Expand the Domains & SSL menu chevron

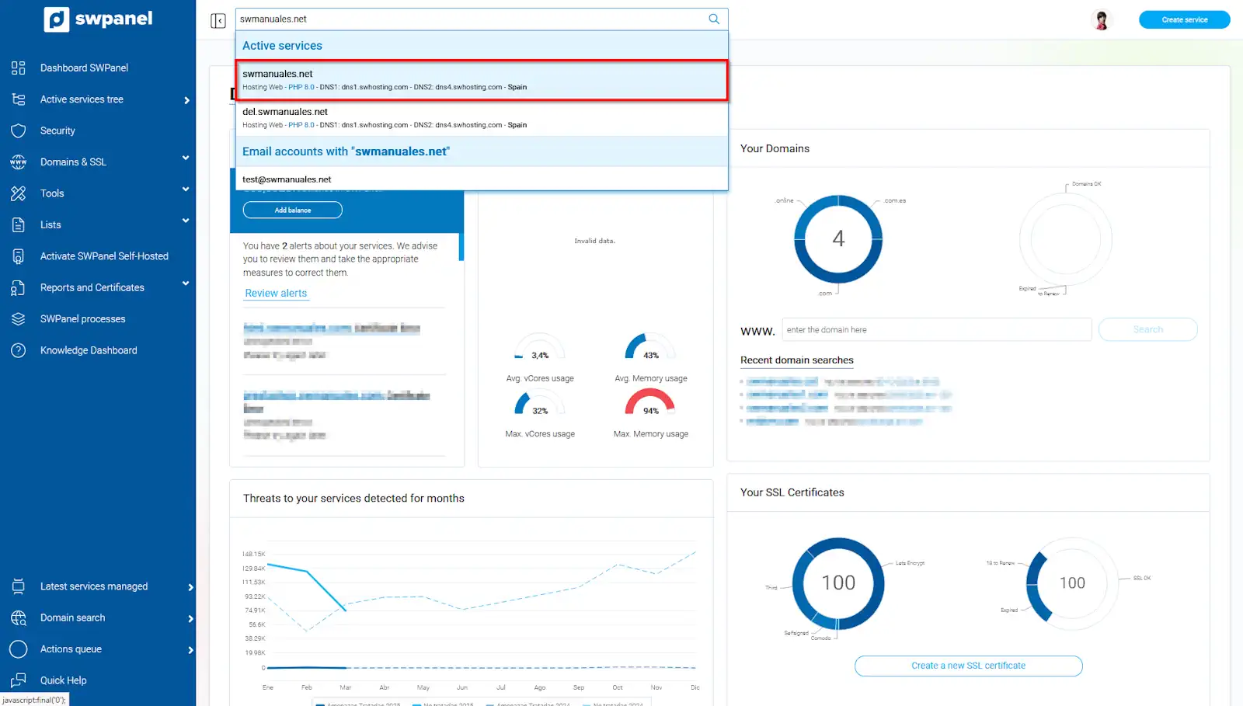click(x=186, y=158)
